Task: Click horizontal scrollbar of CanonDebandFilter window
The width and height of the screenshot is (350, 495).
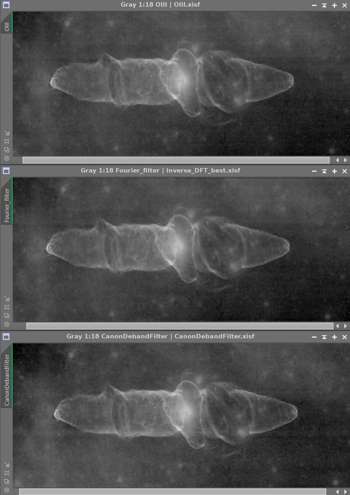Action: (173, 492)
